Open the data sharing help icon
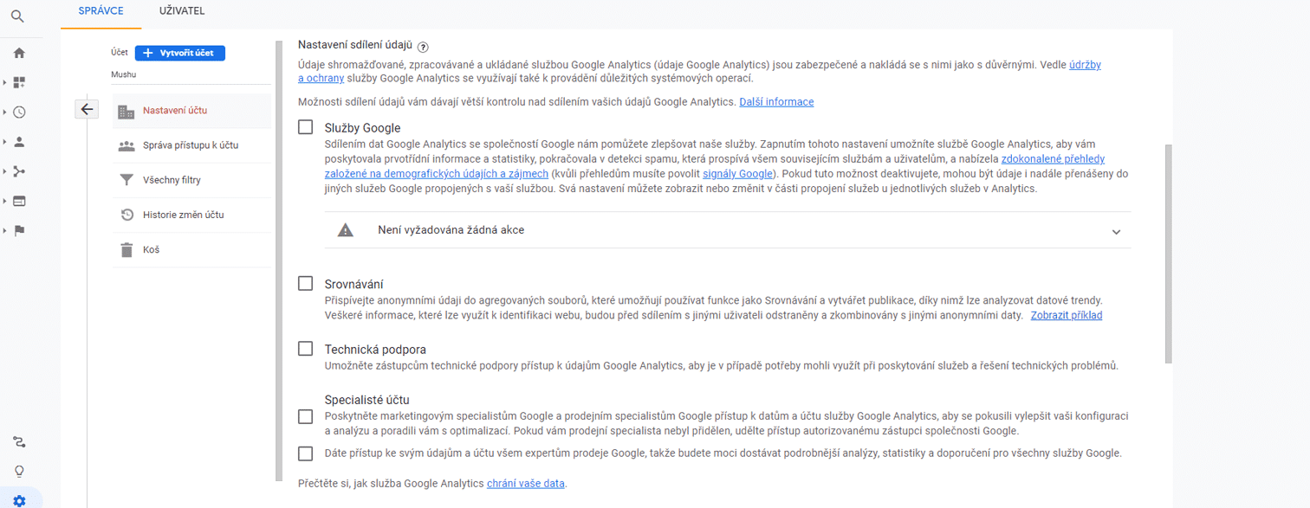Screen dimensions: 1310x508 tap(423, 47)
